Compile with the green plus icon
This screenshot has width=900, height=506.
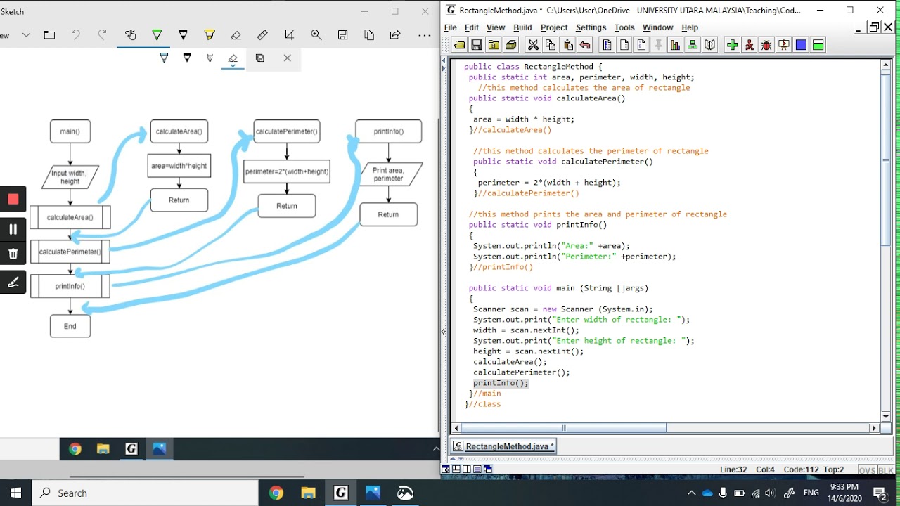point(732,45)
